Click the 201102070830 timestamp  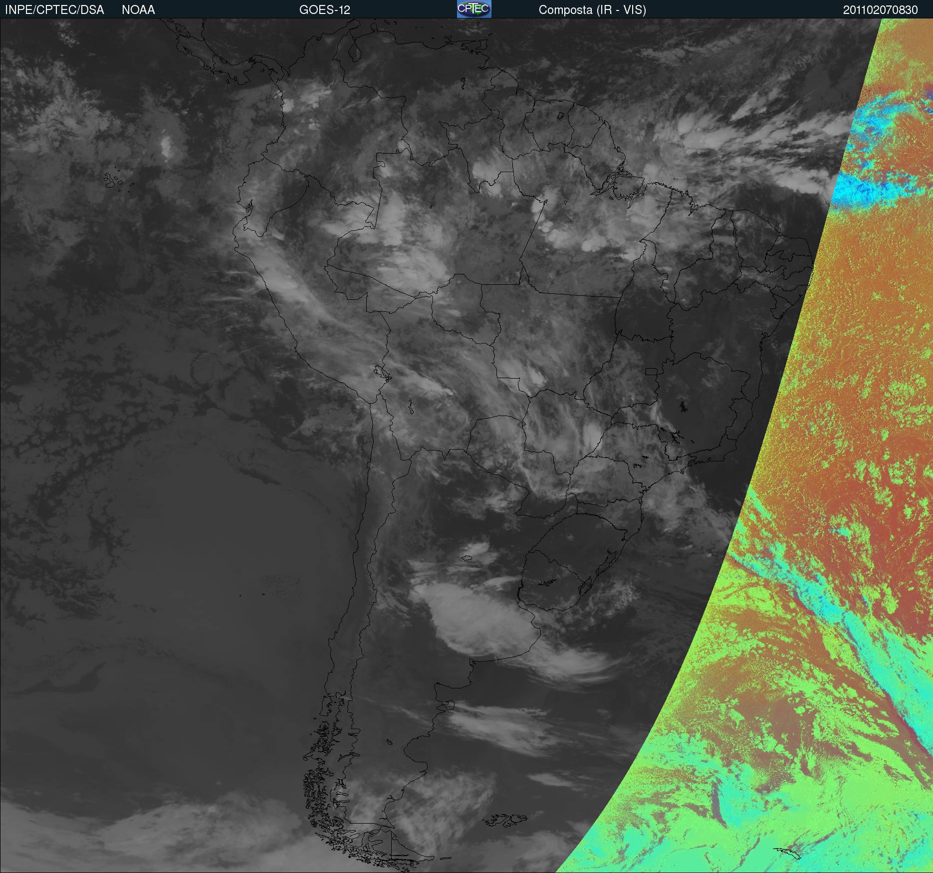[x=880, y=10]
